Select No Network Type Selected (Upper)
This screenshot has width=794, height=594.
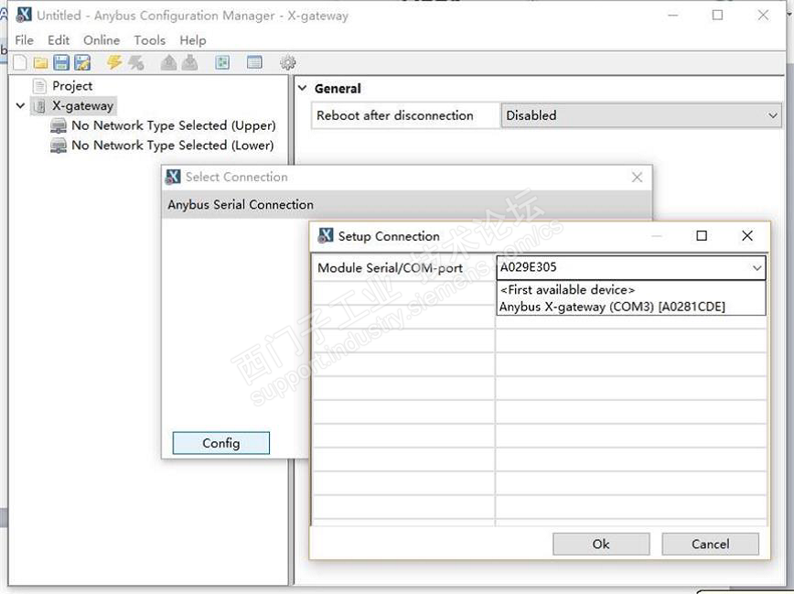click(x=174, y=125)
